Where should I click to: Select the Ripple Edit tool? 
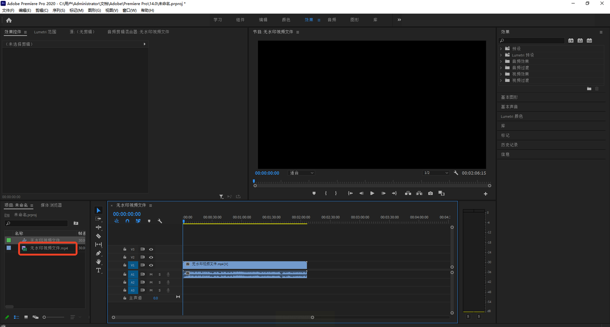(x=98, y=228)
